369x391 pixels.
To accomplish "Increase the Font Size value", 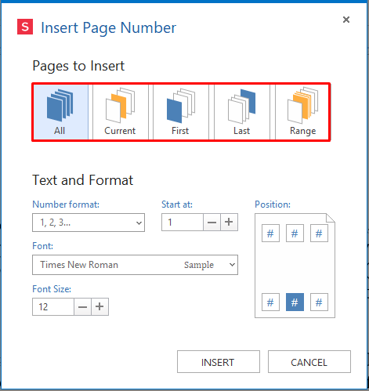I will 99,306.
